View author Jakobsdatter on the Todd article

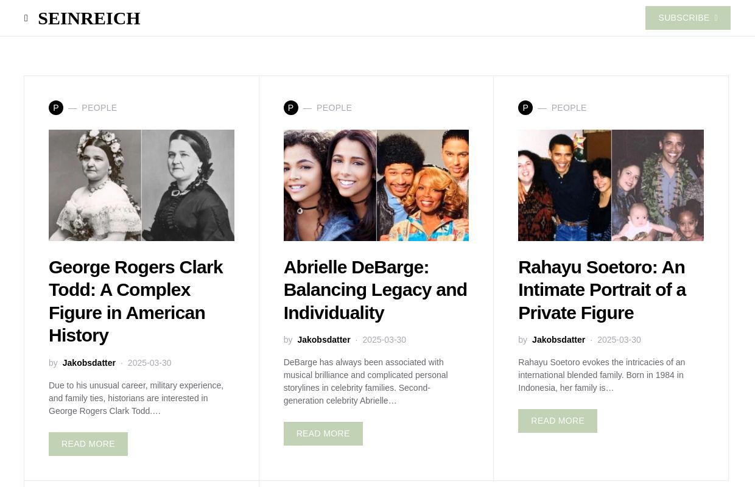(x=89, y=363)
